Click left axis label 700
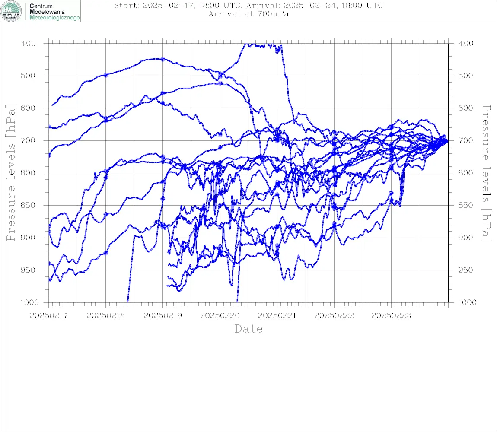Viewport: 497px width, 432px height. 28,140
